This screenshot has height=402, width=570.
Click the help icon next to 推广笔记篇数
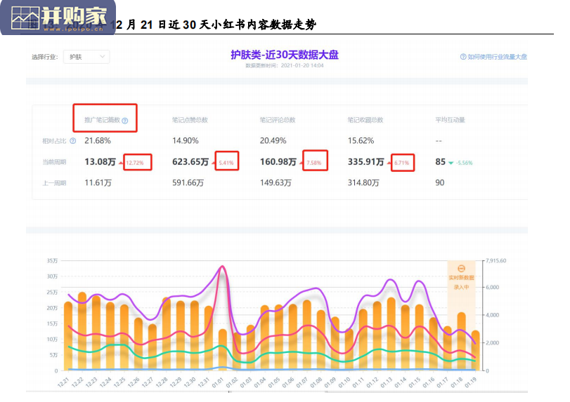[124, 121]
